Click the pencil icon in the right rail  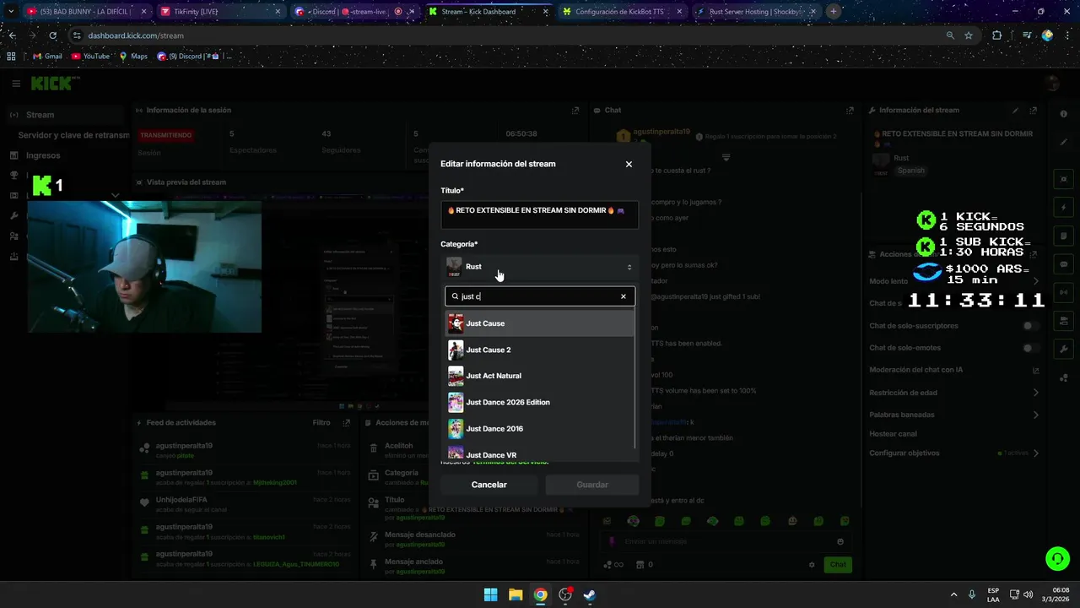coord(1063,142)
